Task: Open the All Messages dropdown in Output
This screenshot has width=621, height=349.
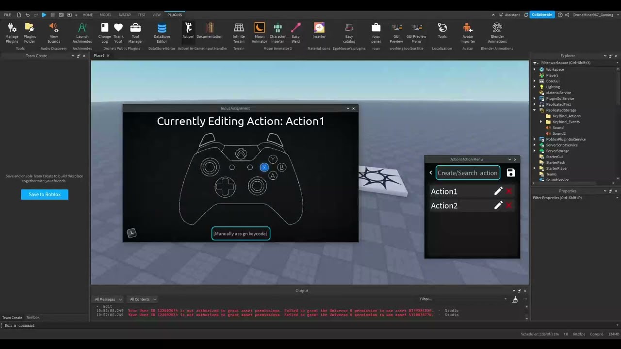Action: 108,299
